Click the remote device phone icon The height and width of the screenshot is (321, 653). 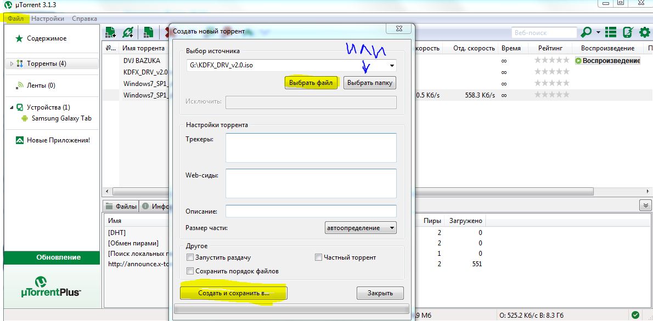click(628, 32)
